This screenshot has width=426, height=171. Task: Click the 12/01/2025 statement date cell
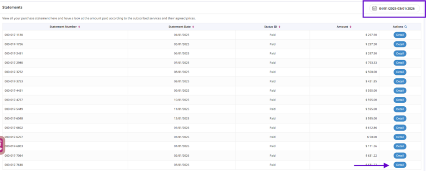181,118
